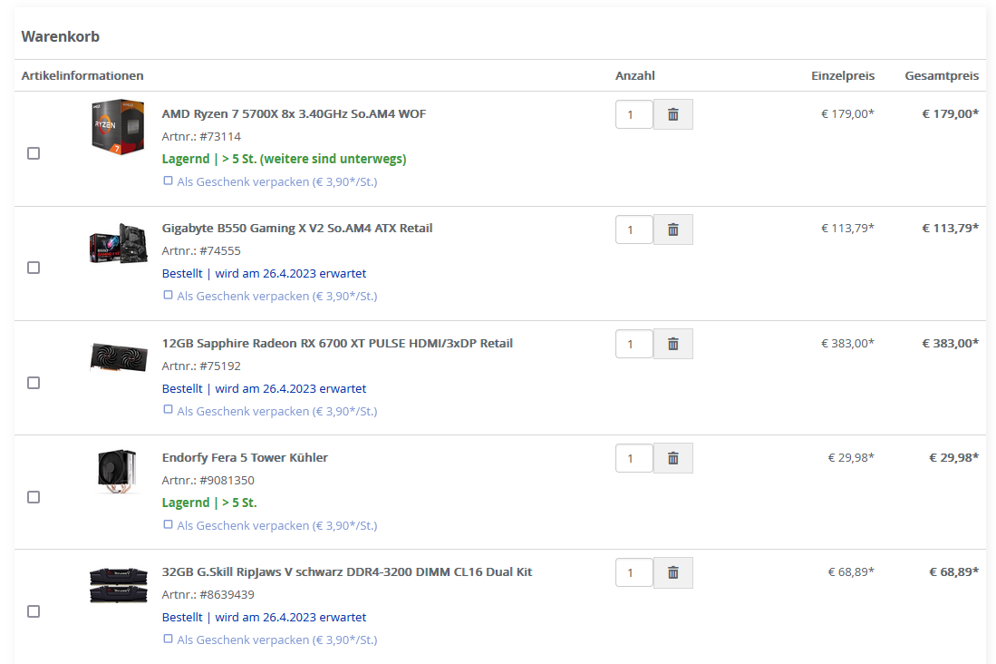
Task: Click the 'Einzelpreis' column header
Action: click(842, 75)
